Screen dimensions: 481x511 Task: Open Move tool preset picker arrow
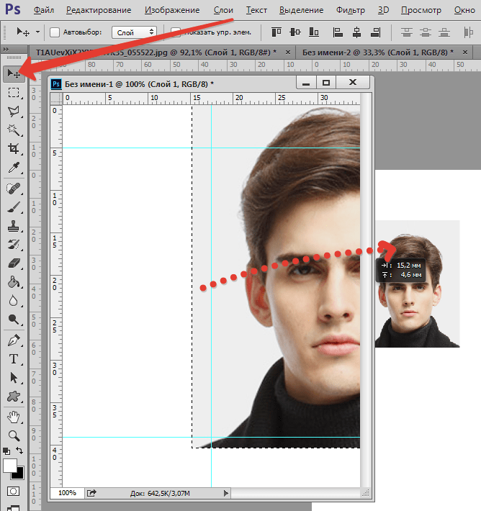tap(38, 32)
